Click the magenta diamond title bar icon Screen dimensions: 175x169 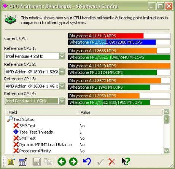coord(5,6)
